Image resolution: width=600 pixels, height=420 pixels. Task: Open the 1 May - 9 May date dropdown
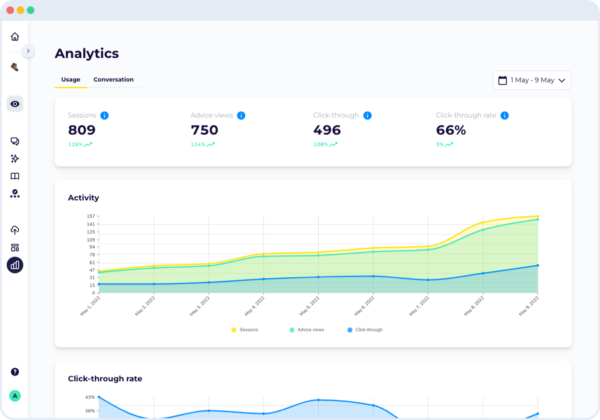532,80
